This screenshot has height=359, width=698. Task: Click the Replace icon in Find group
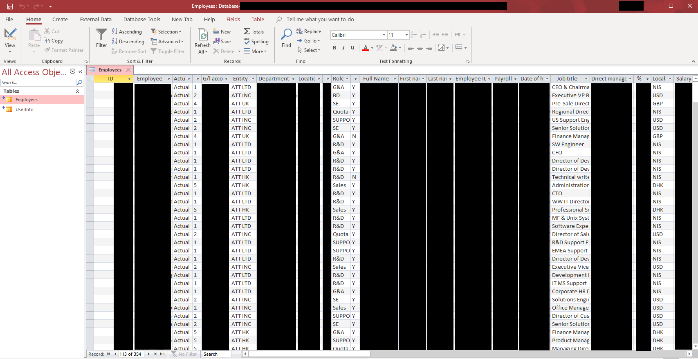pos(299,31)
